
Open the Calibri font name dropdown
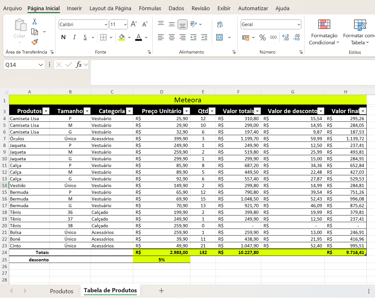click(106, 24)
